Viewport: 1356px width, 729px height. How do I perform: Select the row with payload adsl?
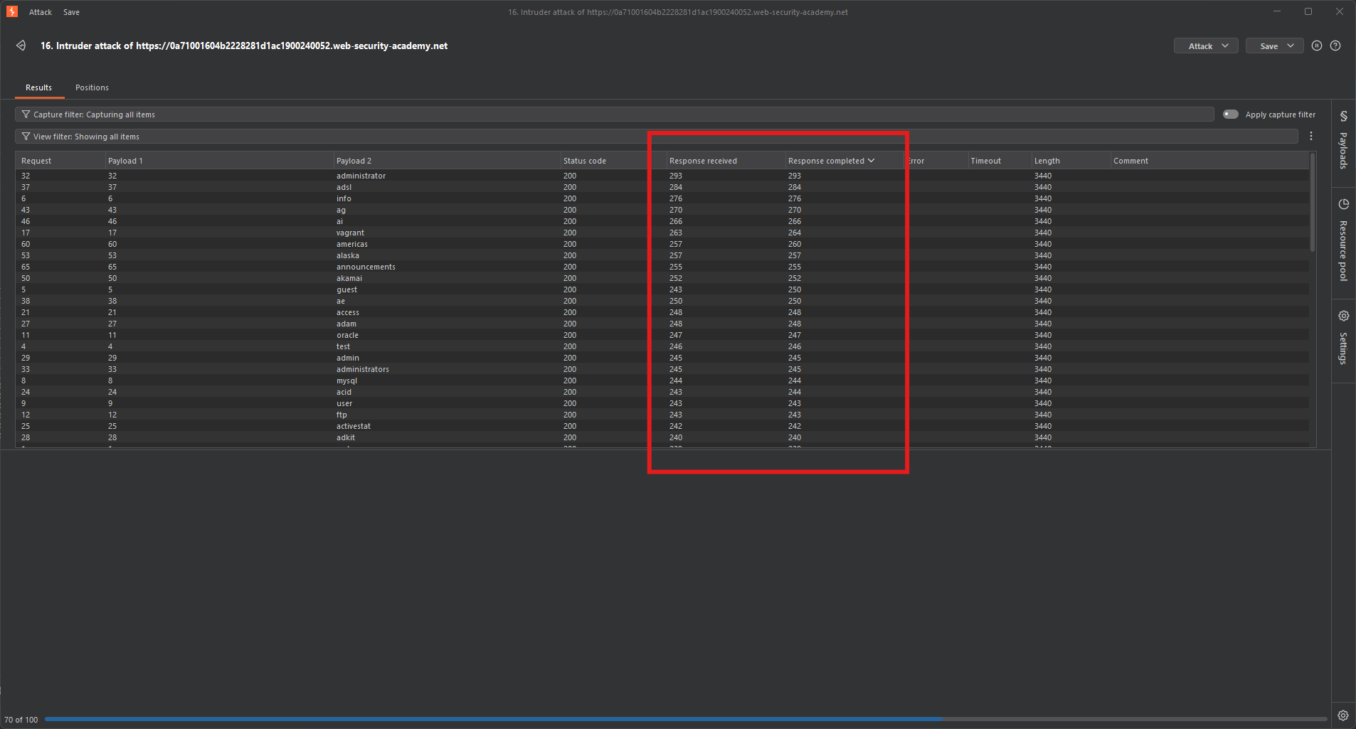[662, 187]
